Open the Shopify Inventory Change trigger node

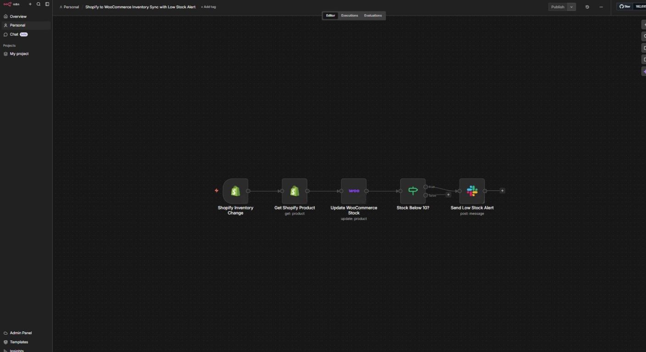(235, 191)
